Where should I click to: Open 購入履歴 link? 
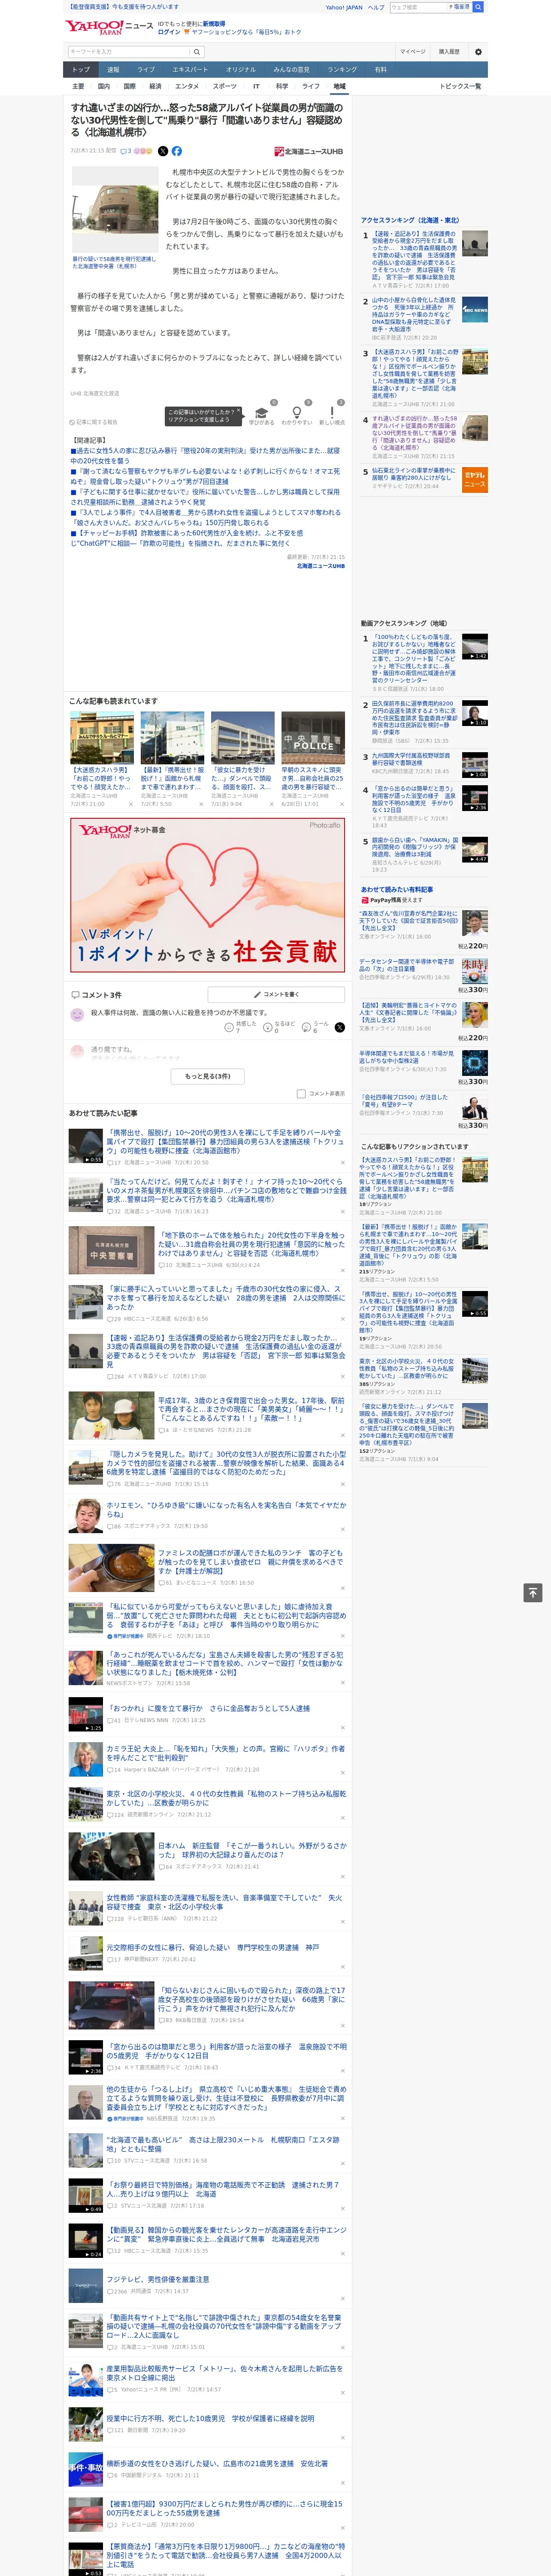point(449,52)
